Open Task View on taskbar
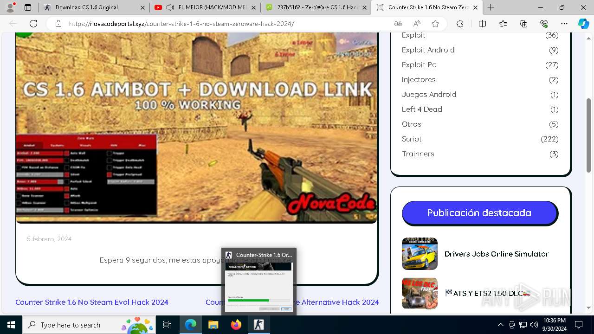Image resolution: width=594 pixels, height=334 pixels. 168,325
